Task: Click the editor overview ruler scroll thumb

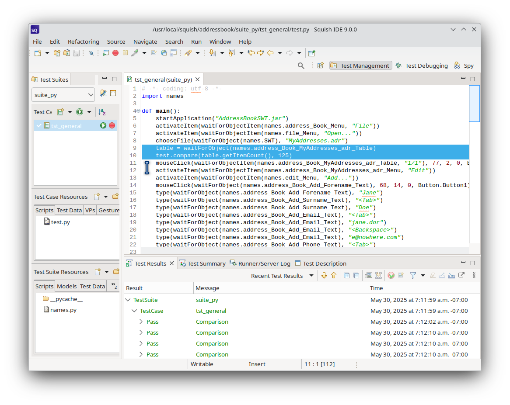Action: coord(474,104)
